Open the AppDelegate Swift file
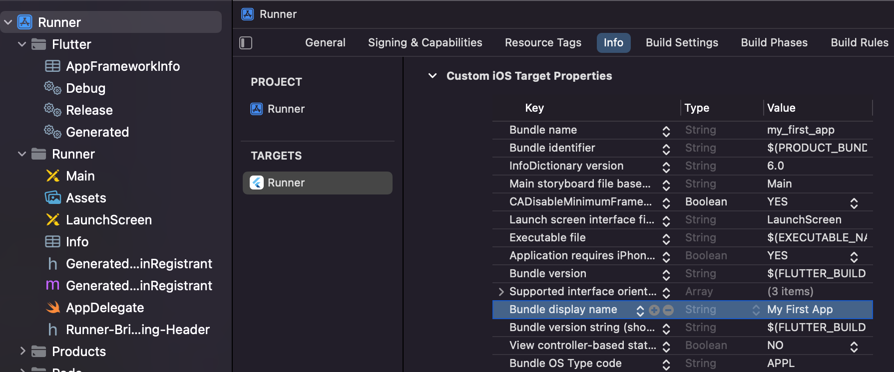The image size is (894, 372). (x=104, y=308)
